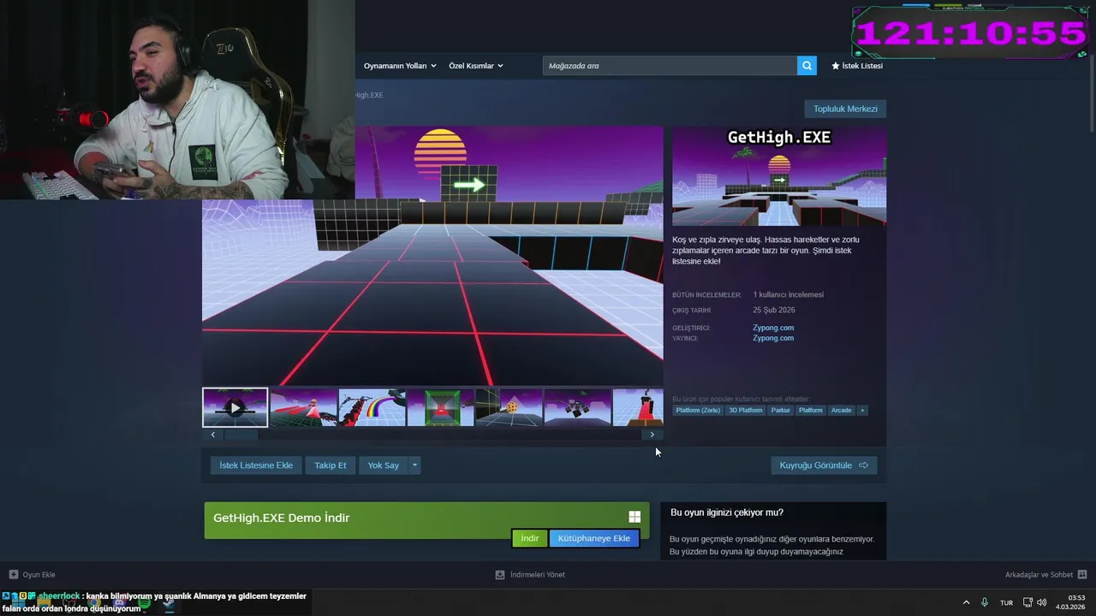Click Kütüphaneye Ekle button

(594, 538)
